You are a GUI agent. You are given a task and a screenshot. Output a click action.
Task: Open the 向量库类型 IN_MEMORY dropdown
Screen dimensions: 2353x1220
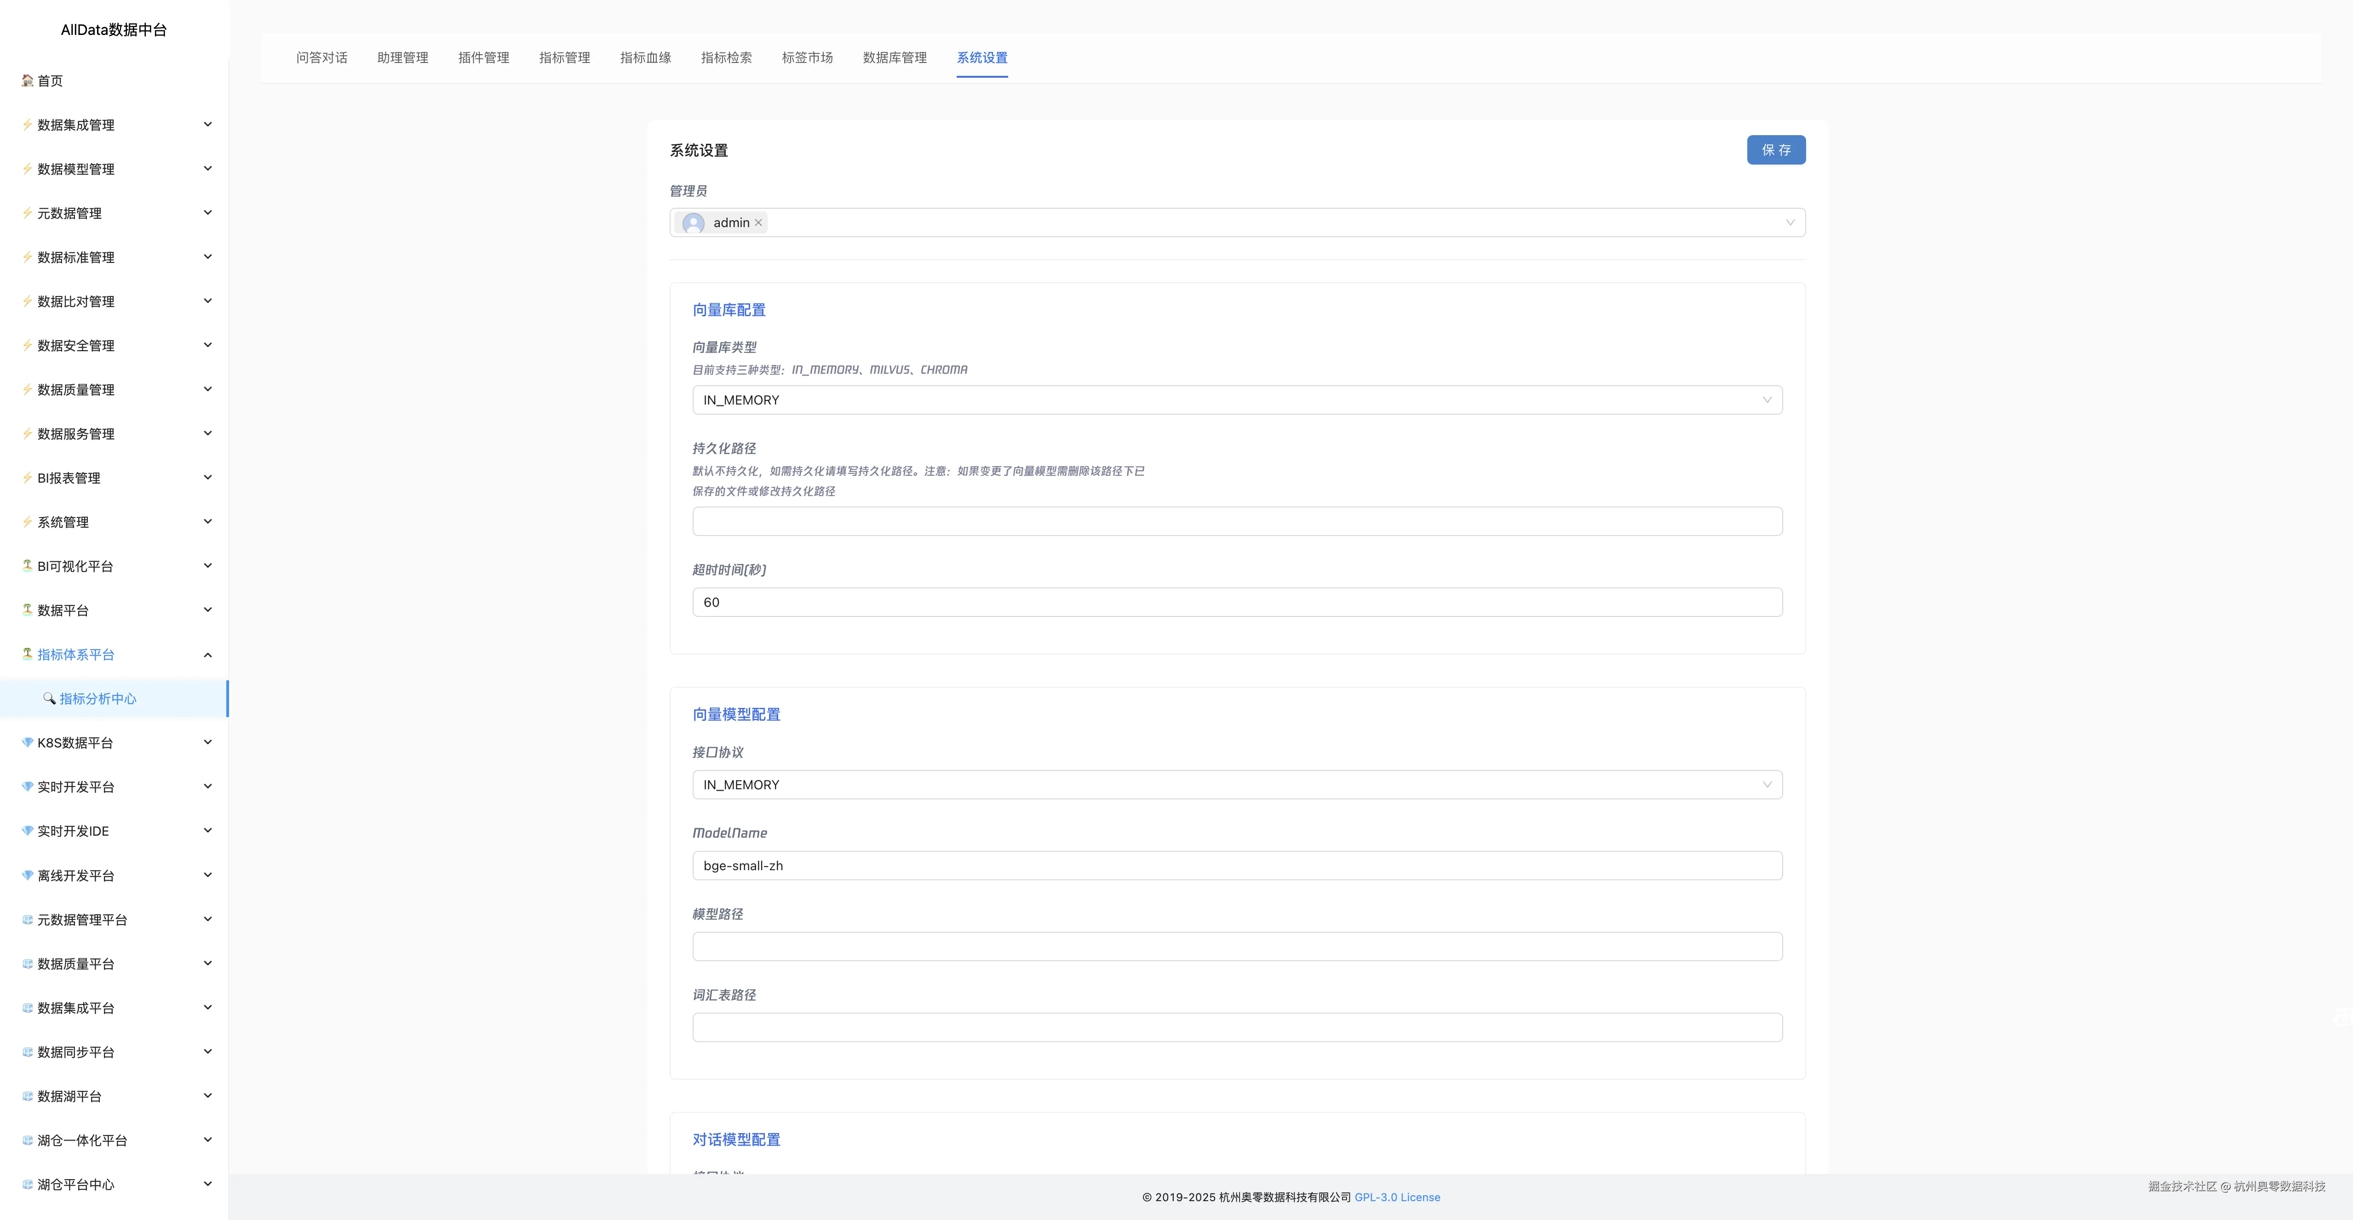pyautogui.click(x=1237, y=400)
